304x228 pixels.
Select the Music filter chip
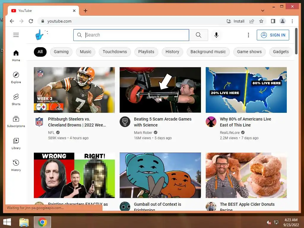[x=85, y=52]
